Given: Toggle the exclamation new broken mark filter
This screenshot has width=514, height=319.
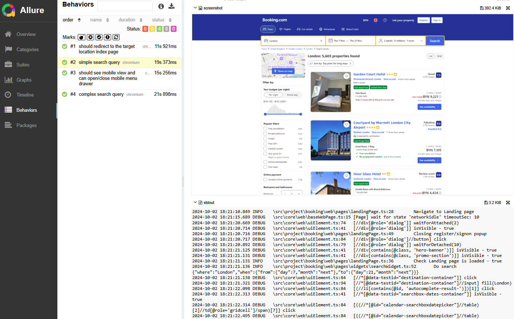Looking at the screenshot, I should pos(108,37).
